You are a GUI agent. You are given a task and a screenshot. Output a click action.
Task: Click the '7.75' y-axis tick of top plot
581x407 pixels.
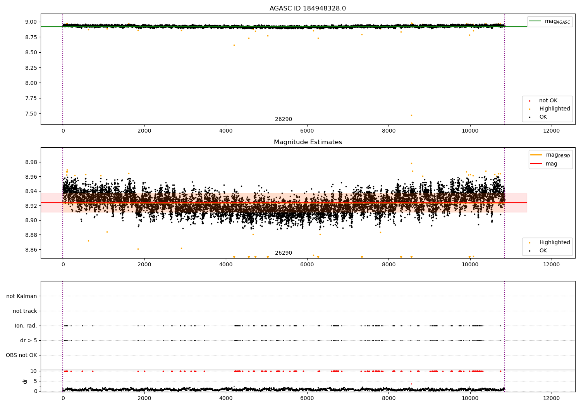click(x=31, y=98)
